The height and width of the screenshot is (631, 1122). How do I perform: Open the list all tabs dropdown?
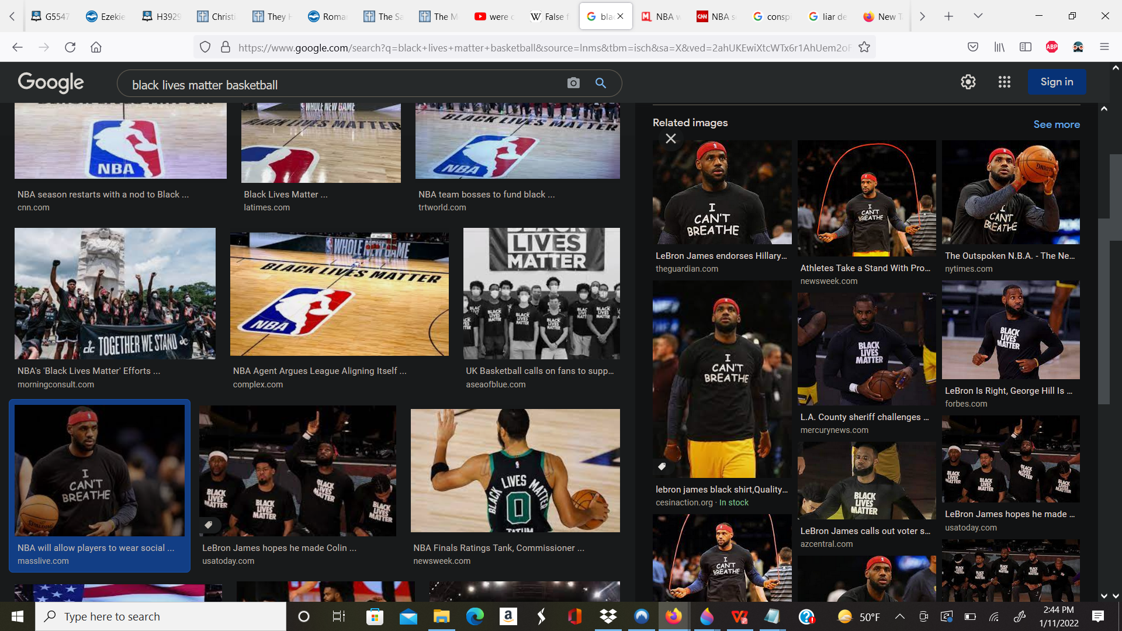click(978, 16)
